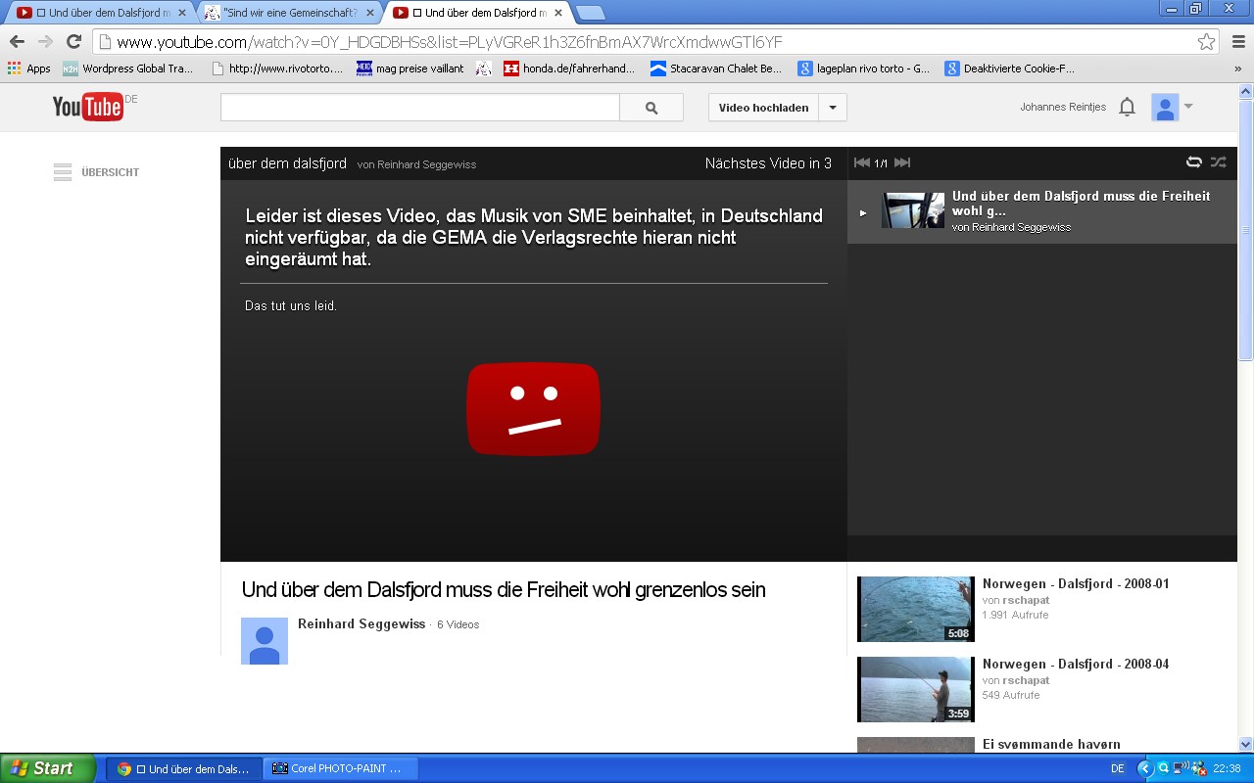Reload the page
This screenshot has height=783, width=1254.
tap(73, 41)
